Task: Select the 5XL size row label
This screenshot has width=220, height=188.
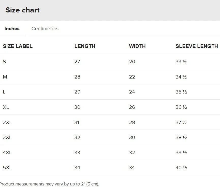Action: pos(7,168)
